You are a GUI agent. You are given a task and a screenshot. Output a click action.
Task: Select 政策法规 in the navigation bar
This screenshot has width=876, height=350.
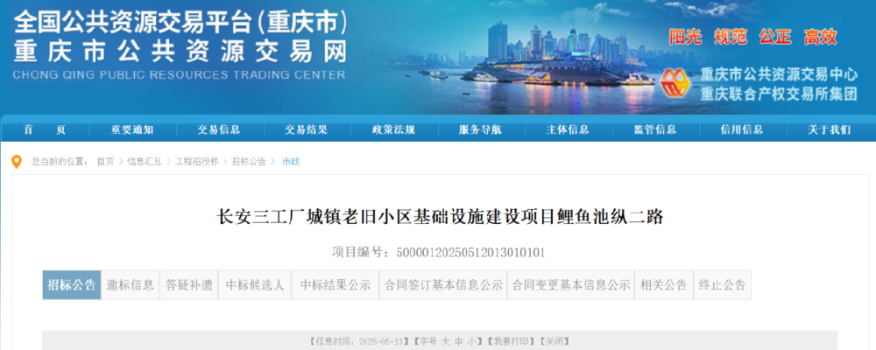click(393, 130)
